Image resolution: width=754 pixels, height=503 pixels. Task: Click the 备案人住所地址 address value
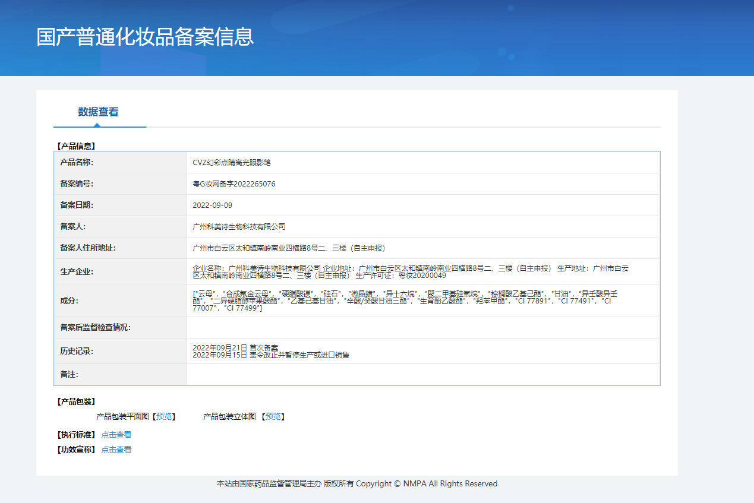pyautogui.click(x=289, y=248)
